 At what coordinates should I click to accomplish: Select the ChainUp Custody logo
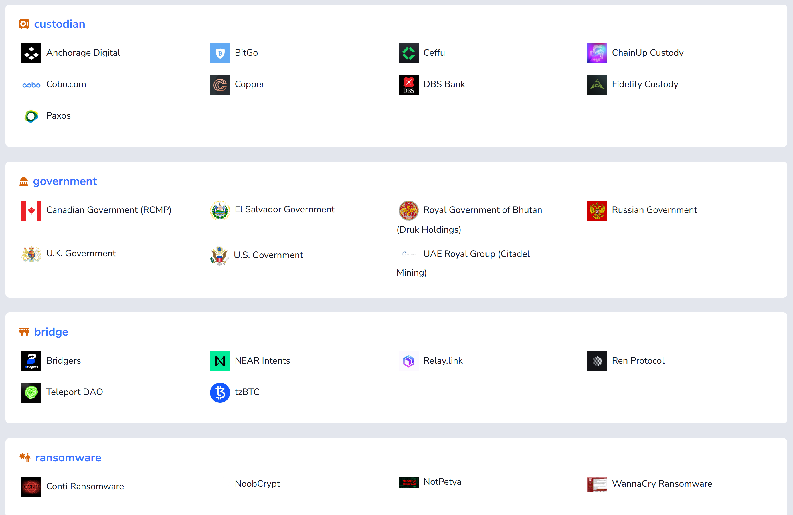[x=597, y=53]
